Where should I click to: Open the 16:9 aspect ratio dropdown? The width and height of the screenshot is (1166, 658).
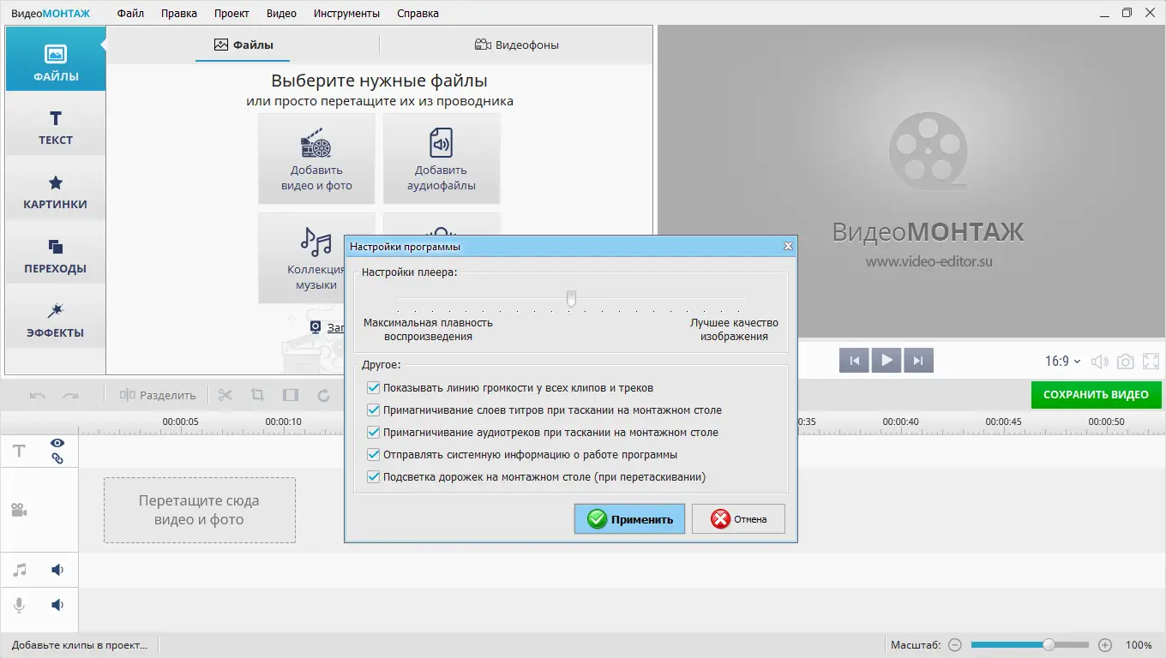1062,362
